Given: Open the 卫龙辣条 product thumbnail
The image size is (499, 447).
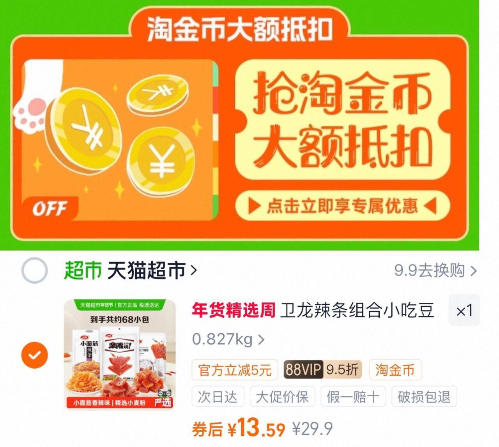Looking at the screenshot, I should (120, 355).
